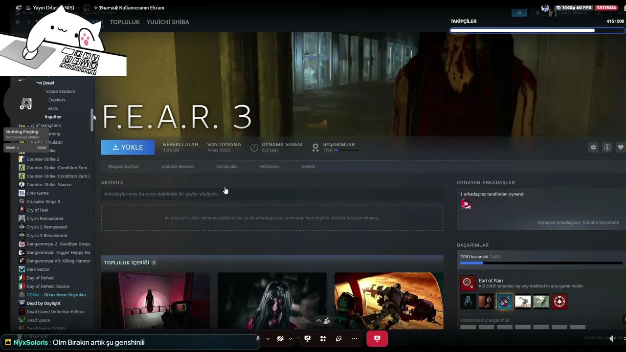Click the Day of Defeat game icon
Image resolution: width=626 pixels, height=352 pixels.
(22, 278)
